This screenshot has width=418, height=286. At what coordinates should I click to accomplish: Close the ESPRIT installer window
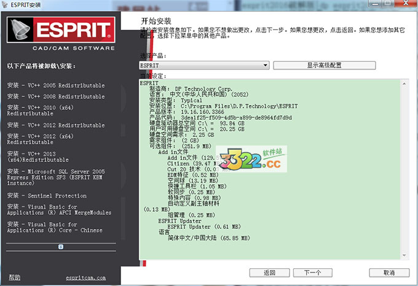coord(406,3)
